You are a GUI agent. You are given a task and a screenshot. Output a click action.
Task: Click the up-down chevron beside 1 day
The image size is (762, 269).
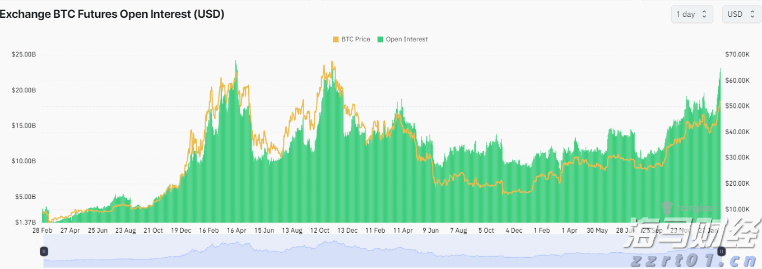click(x=704, y=14)
